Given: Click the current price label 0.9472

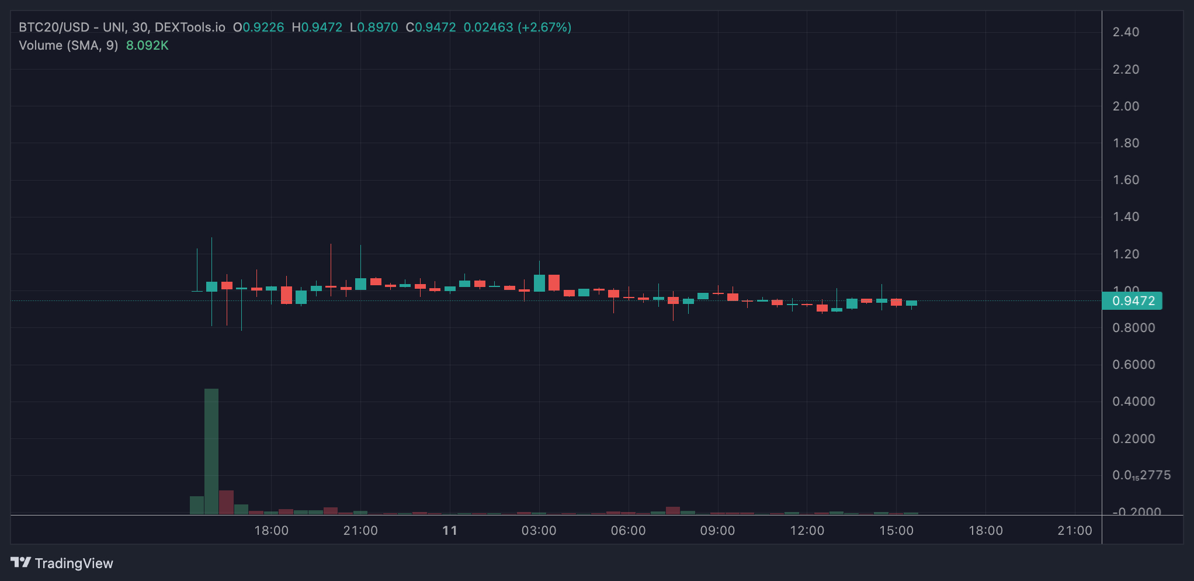Looking at the screenshot, I should click(x=1131, y=301).
